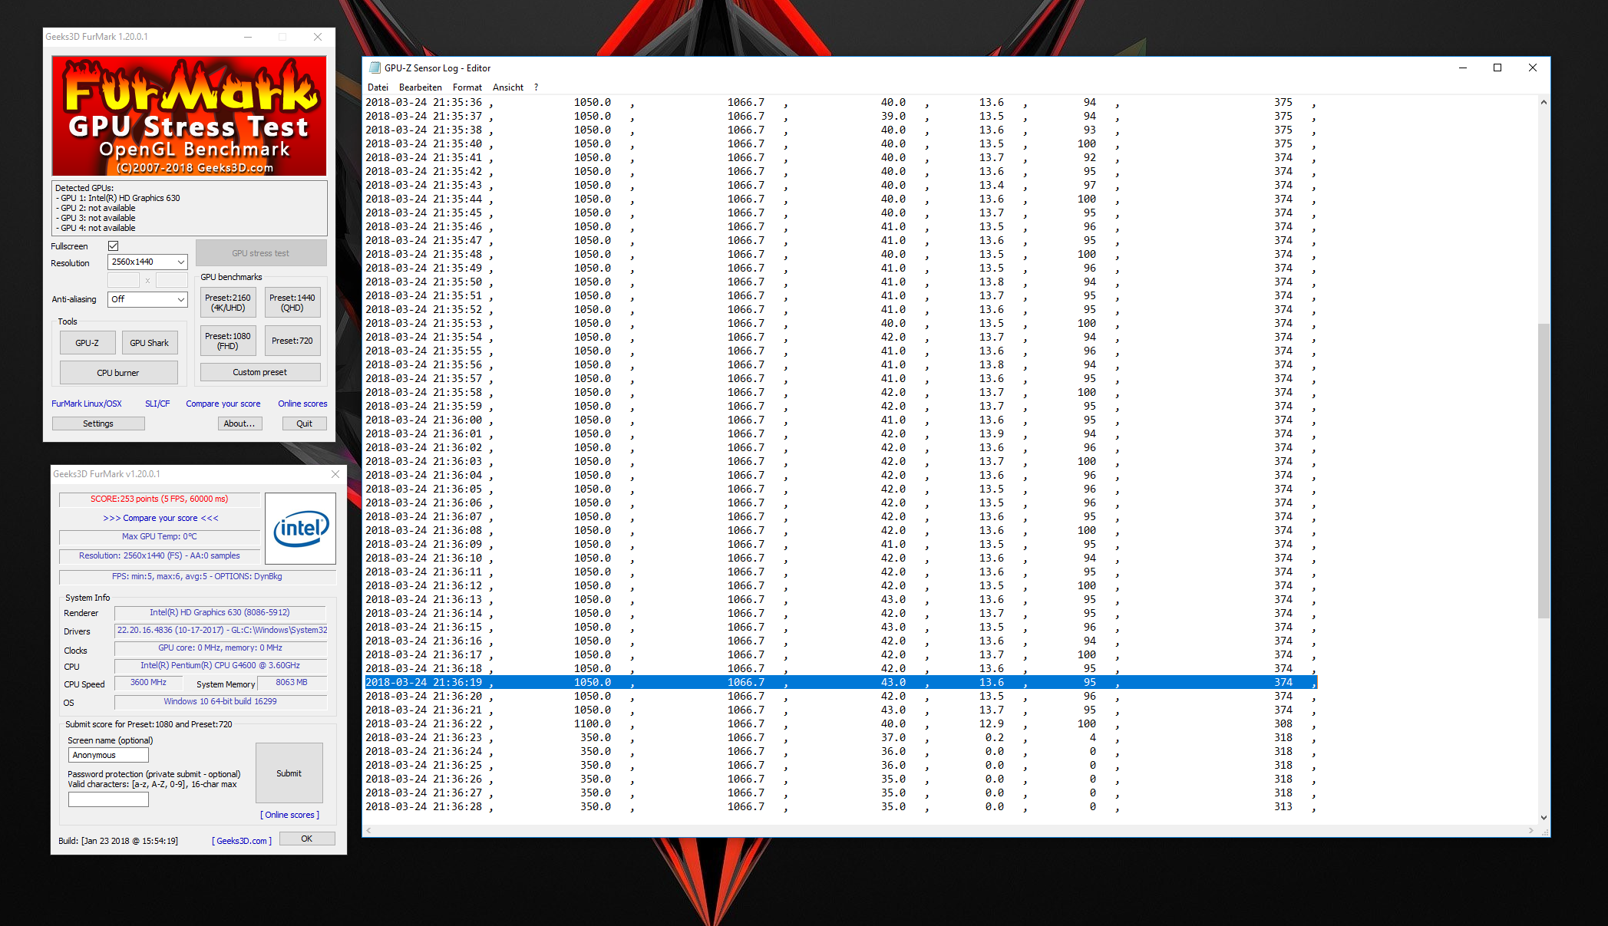Click the horizontal scroll left arrow in Editor
This screenshot has height=926, width=1608.
point(369,830)
